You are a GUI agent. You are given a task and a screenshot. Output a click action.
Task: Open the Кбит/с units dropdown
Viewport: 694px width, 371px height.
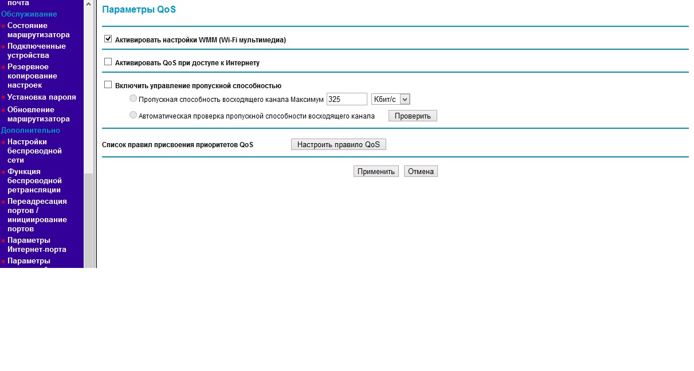click(391, 99)
